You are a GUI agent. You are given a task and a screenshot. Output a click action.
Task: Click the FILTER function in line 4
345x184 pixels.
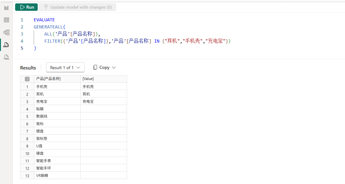click(x=52, y=41)
